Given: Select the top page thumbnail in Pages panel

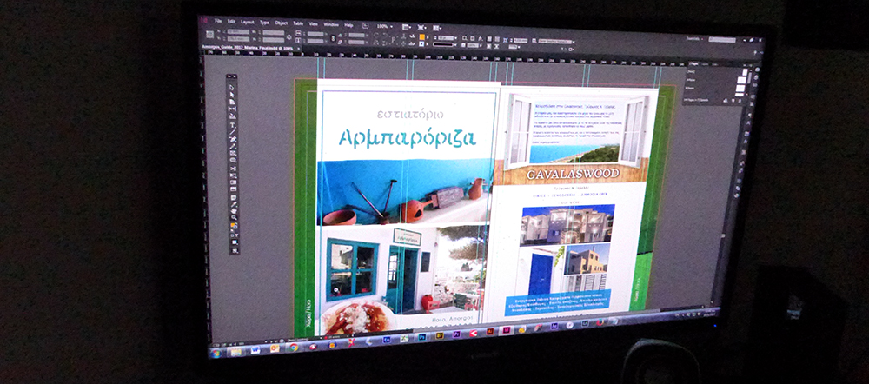Looking at the screenshot, I should click(x=745, y=72).
